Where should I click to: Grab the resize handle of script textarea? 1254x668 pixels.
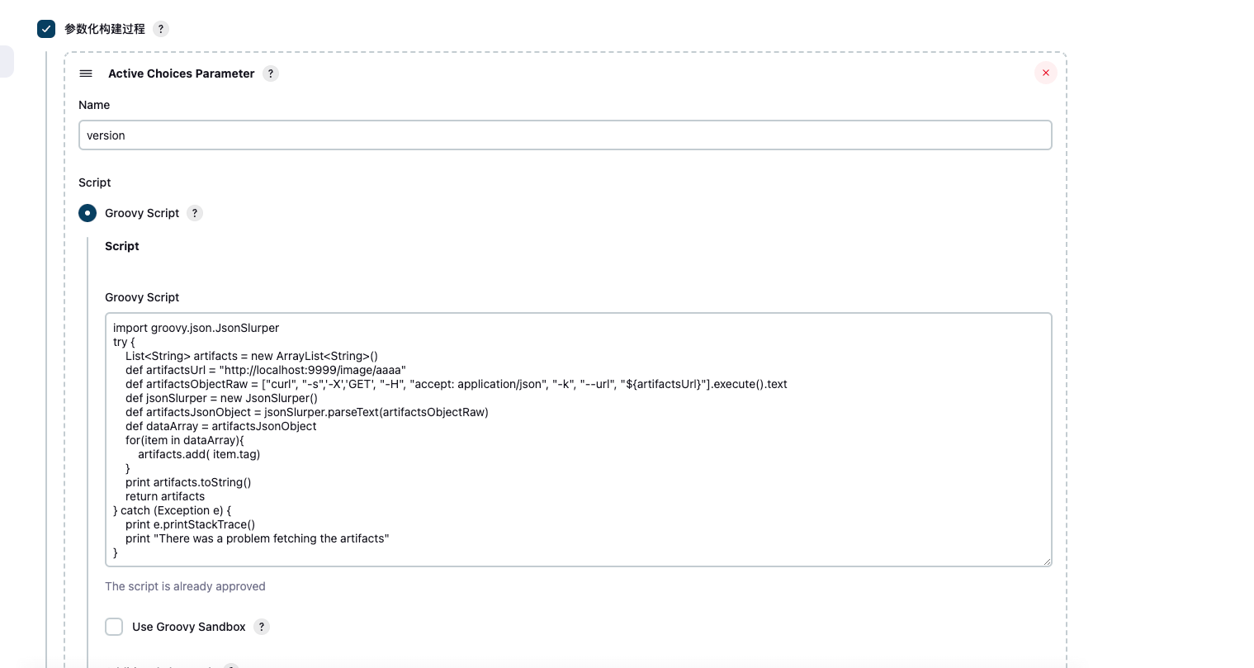(x=1047, y=561)
